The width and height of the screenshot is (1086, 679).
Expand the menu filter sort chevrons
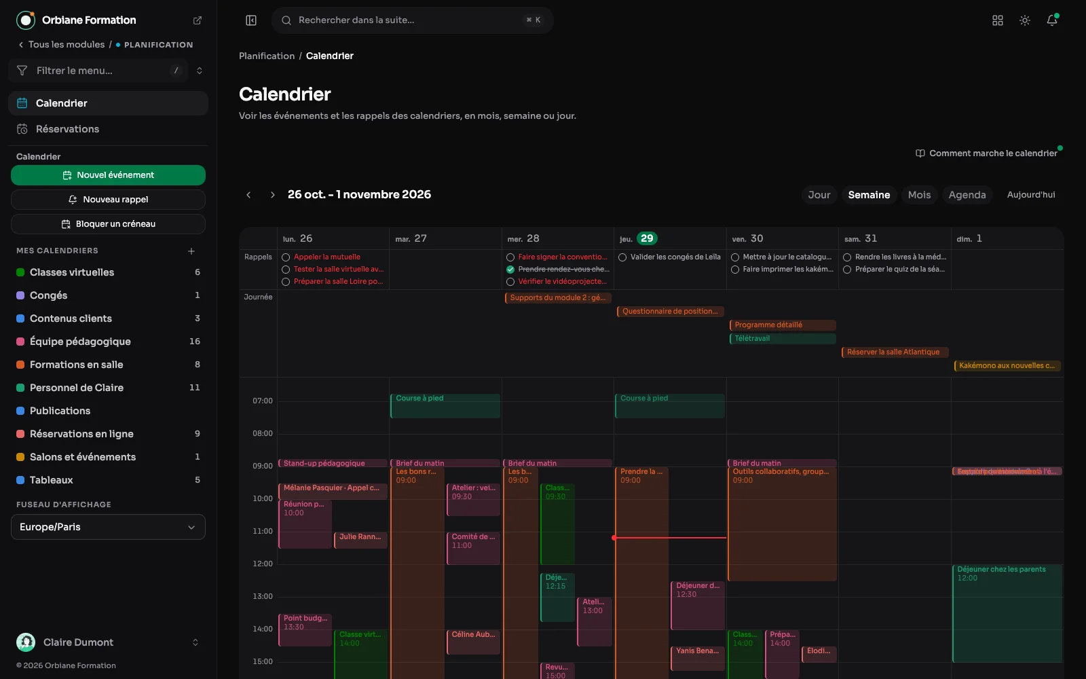[200, 71]
